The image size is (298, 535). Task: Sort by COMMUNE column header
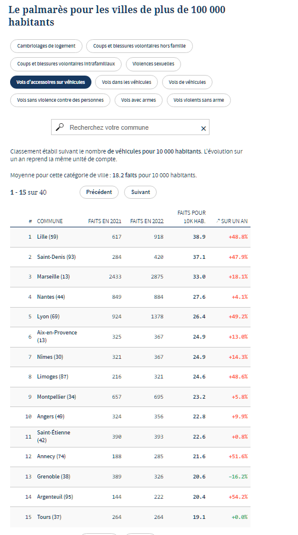pos(50,221)
